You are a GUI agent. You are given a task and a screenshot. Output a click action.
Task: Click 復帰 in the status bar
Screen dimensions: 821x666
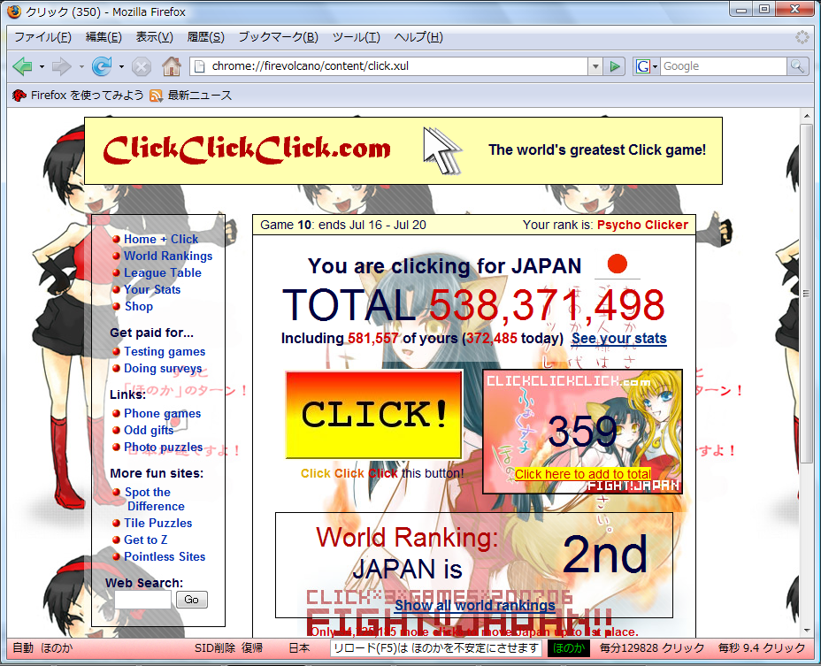252,648
